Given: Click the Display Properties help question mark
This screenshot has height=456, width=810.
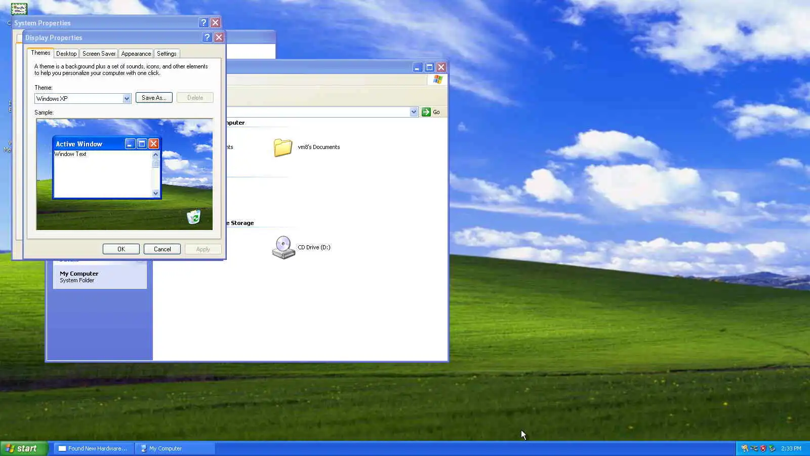Looking at the screenshot, I should click(207, 37).
